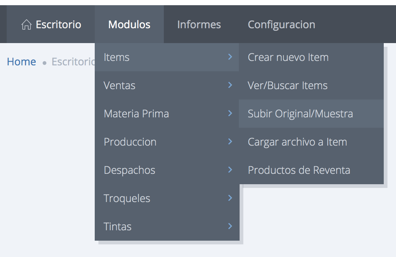Open the Configuracion menu
Image resolution: width=396 pixels, height=257 pixels.
pyautogui.click(x=281, y=25)
